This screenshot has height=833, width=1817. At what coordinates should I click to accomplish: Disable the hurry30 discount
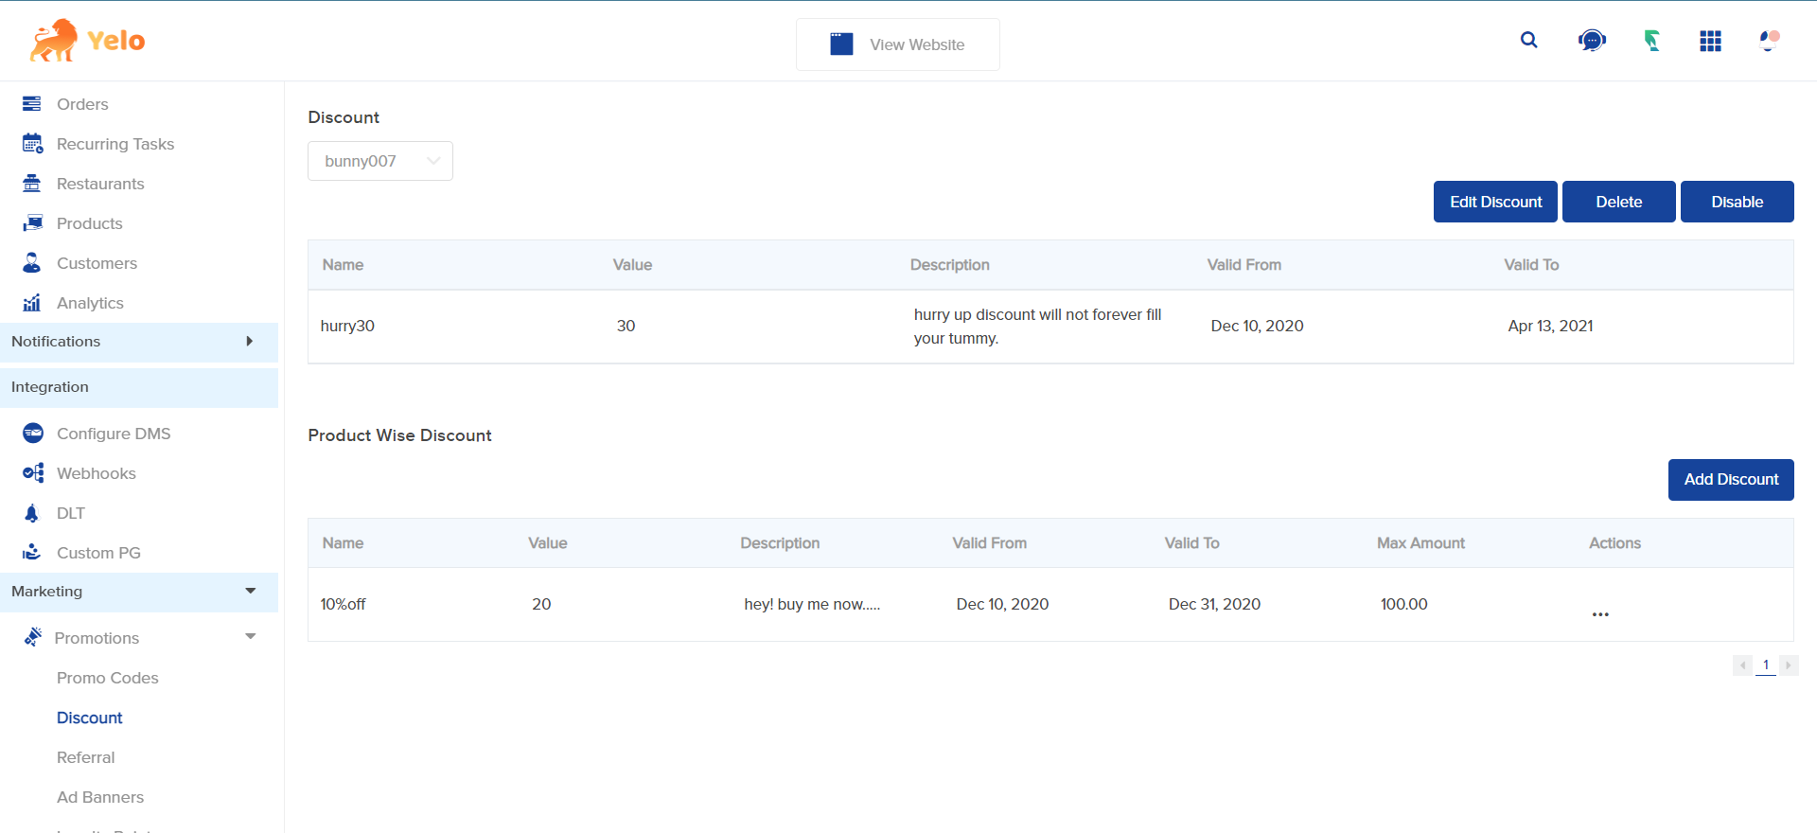tap(1737, 202)
